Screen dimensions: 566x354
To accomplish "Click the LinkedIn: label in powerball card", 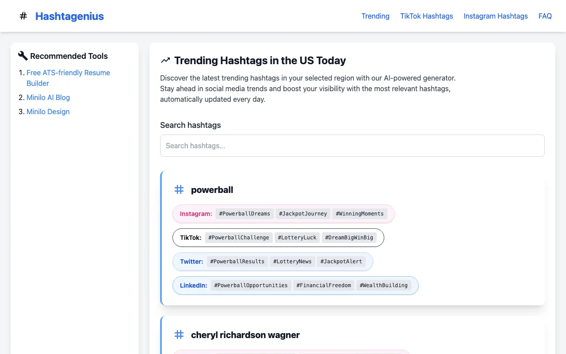I will (x=194, y=285).
